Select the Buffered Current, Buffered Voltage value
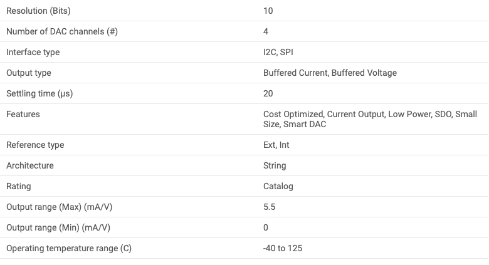This screenshot has height=265, width=489. [x=330, y=73]
